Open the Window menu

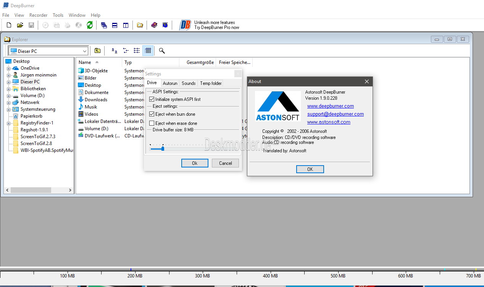[x=77, y=15]
